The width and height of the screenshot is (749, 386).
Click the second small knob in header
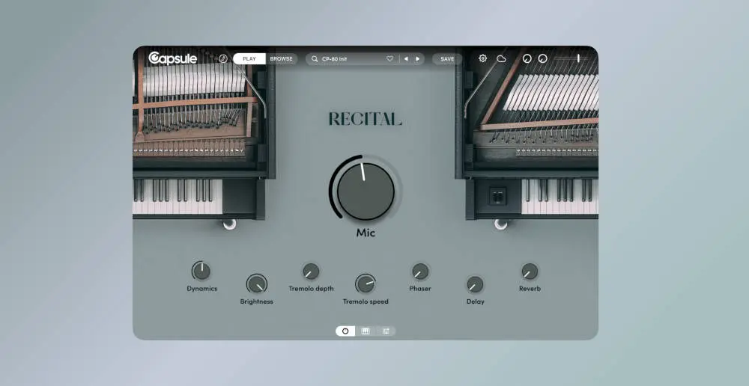[542, 58]
